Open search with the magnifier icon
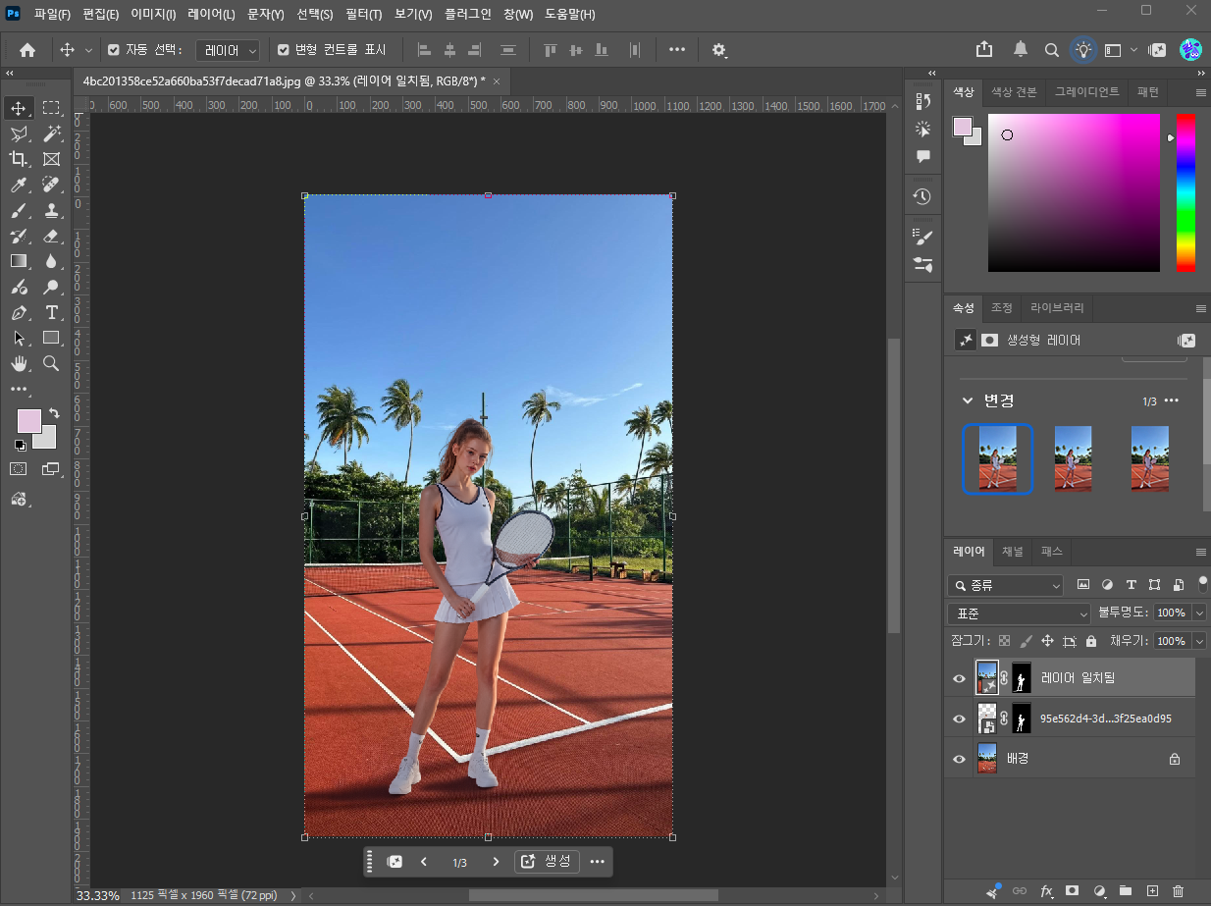The image size is (1211, 906). tap(1051, 50)
